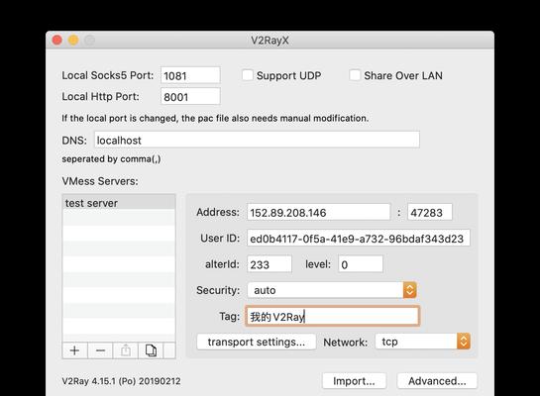540x396 pixels.
Task: Click the level field showing 0
Action: click(x=361, y=264)
